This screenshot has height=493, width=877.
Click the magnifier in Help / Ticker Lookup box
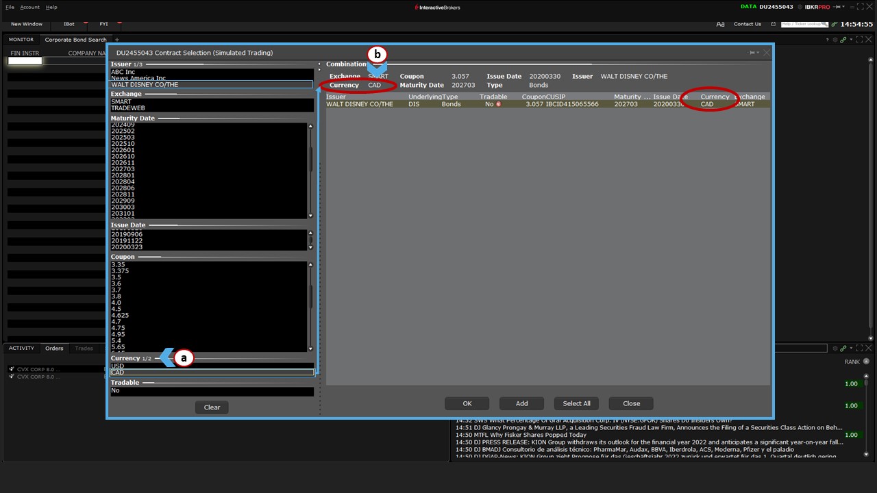(x=824, y=24)
